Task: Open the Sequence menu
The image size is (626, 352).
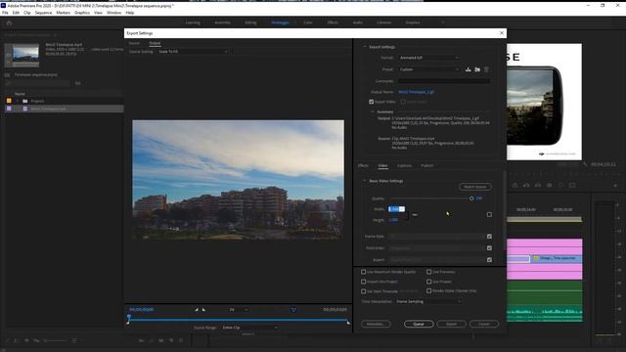Action: click(43, 13)
